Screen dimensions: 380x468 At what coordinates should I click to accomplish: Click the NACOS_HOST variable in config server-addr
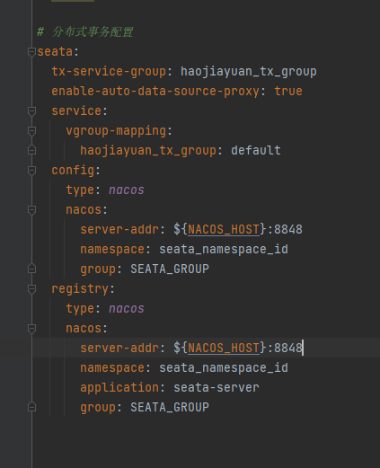click(x=224, y=230)
